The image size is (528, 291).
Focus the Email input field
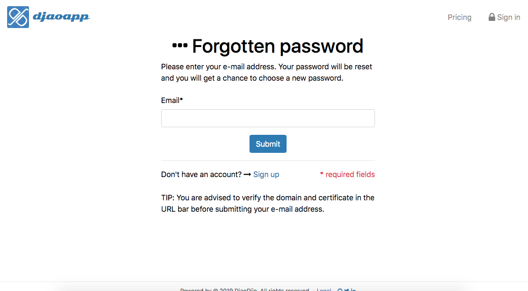(268, 118)
